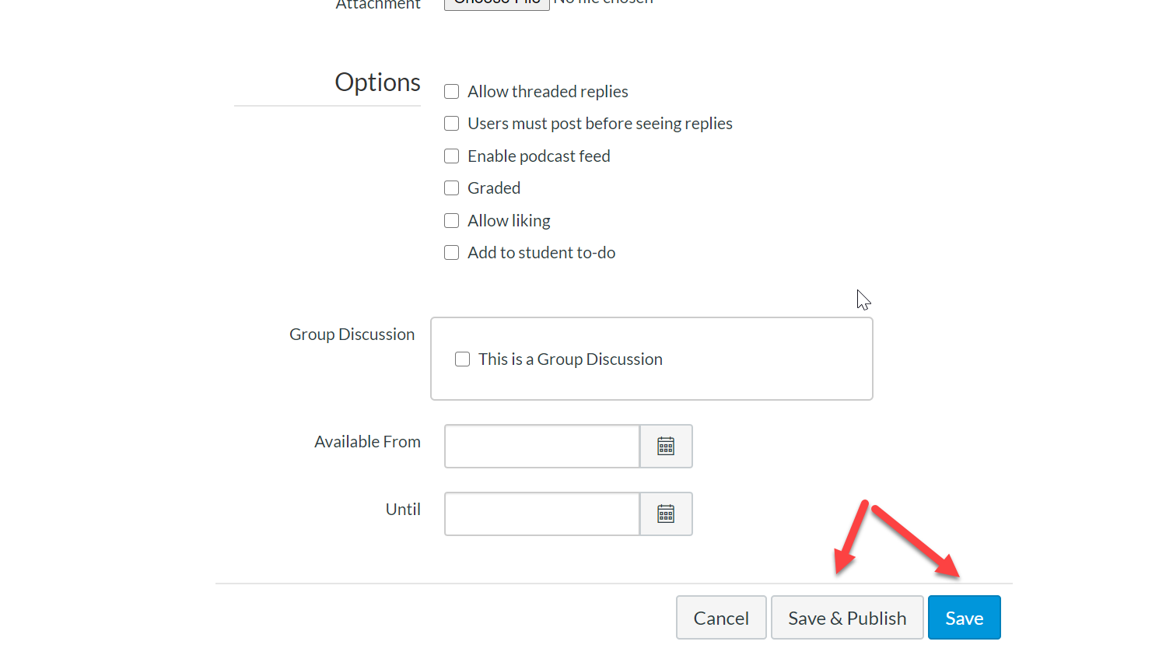
Task: Check Add to student to-do
Action: pos(452,253)
